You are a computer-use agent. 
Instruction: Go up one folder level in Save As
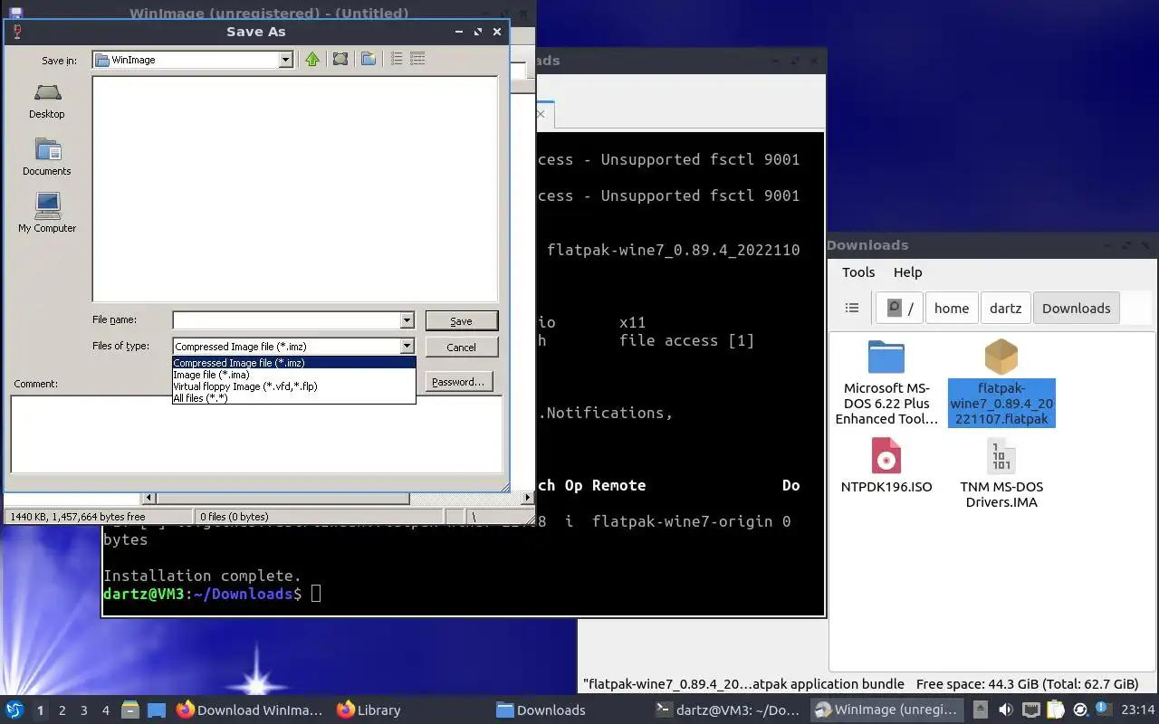point(312,59)
